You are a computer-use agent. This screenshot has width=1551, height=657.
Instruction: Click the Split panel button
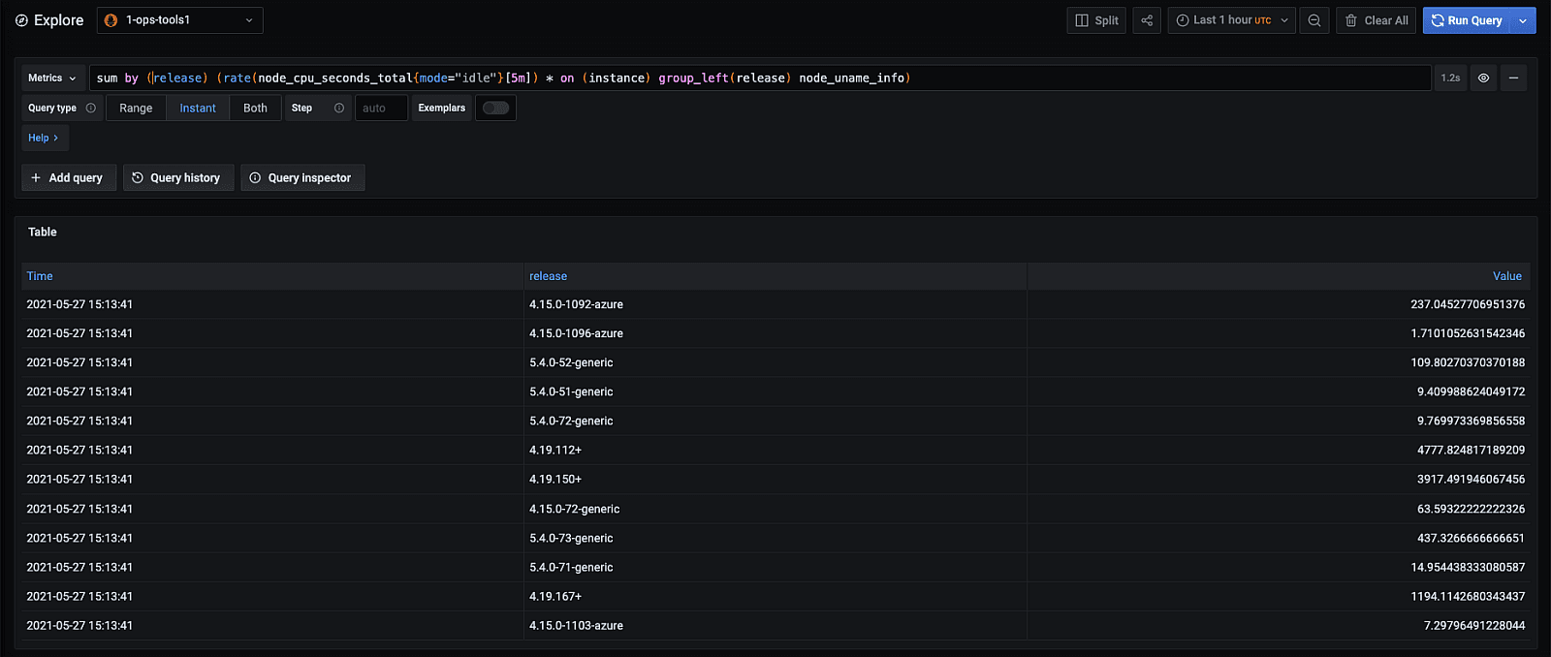pyautogui.click(x=1096, y=20)
